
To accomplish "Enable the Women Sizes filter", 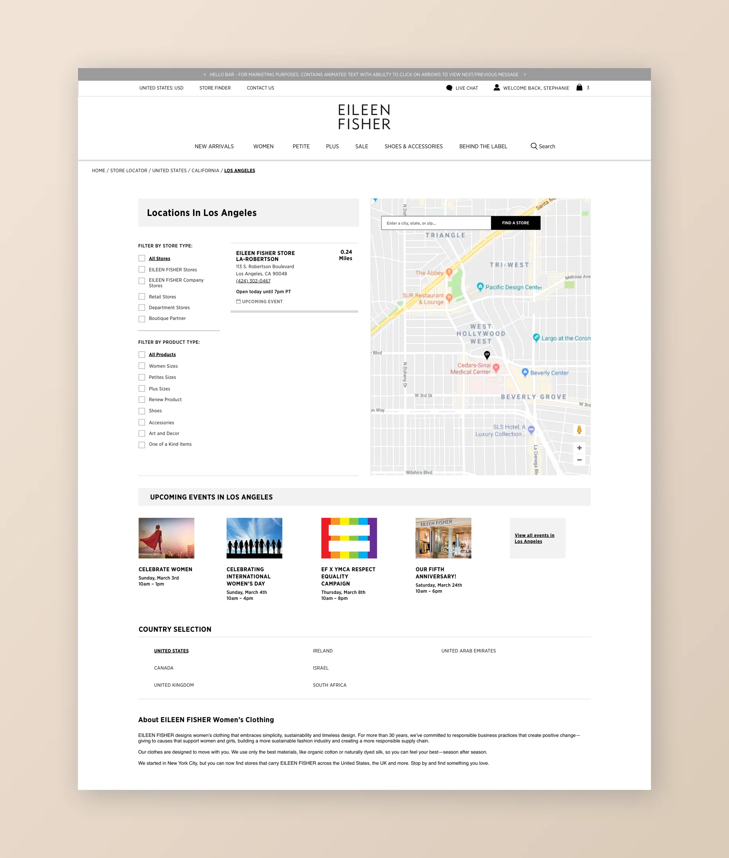I will [142, 366].
